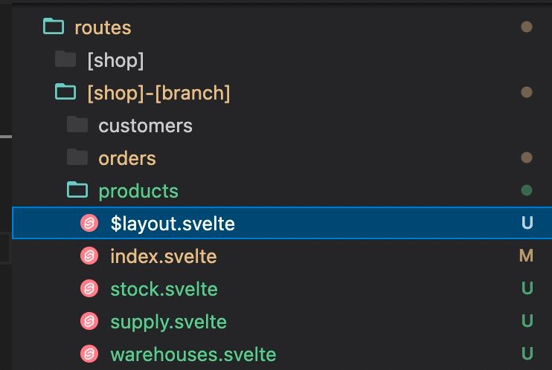Open the supply.svelte file
This screenshot has width=552, height=370.
[168, 322]
